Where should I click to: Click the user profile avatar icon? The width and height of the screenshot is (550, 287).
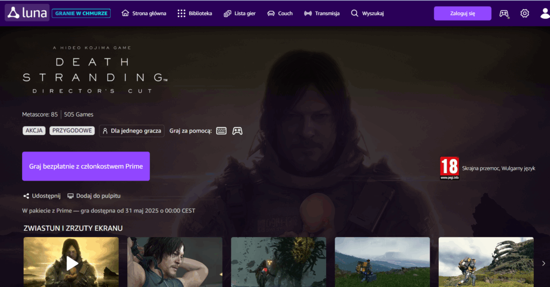pyautogui.click(x=545, y=13)
